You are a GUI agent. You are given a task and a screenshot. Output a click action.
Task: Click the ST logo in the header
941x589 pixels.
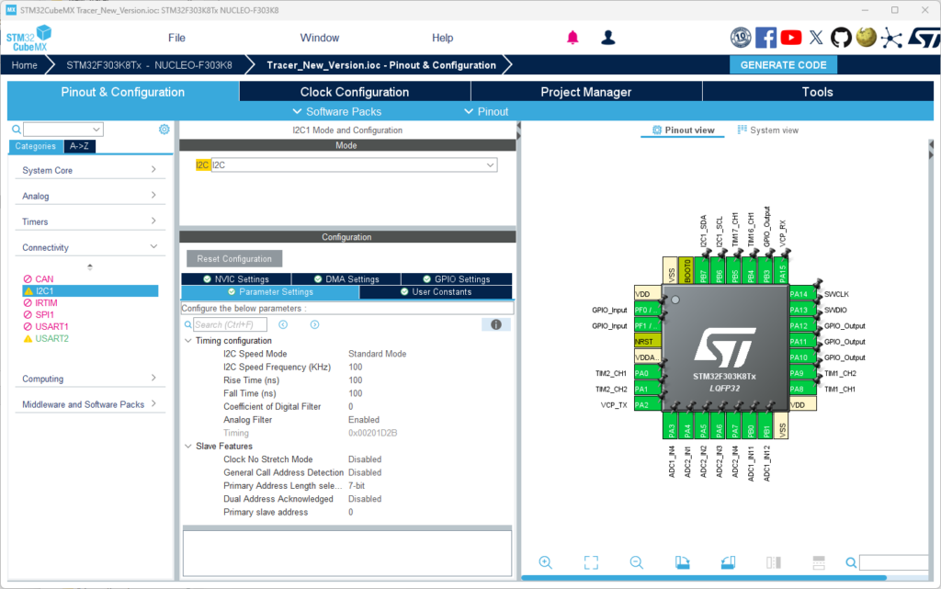tap(924, 38)
